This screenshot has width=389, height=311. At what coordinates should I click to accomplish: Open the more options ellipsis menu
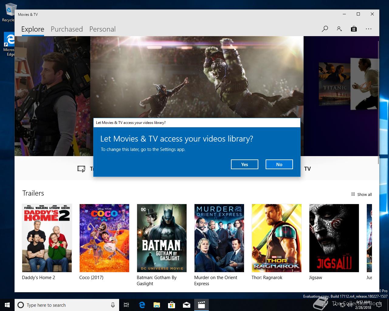(x=369, y=29)
